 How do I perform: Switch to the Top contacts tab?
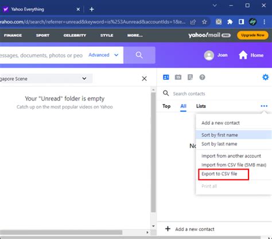coord(166,106)
